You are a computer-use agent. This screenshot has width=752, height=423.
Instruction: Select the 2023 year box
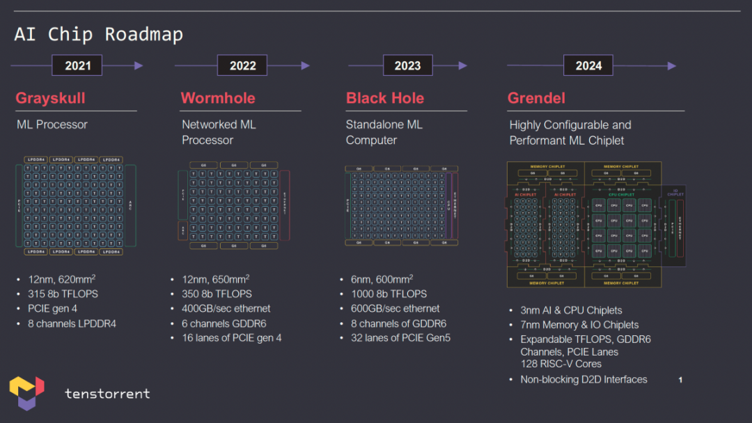pos(407,65)
